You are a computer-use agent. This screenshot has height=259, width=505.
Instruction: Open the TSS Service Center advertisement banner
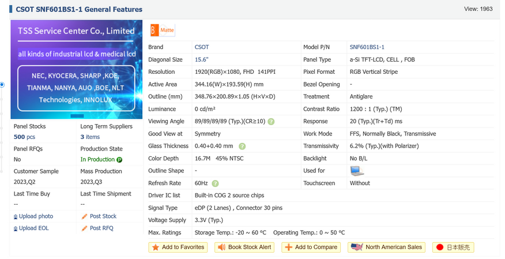[76, 70]
